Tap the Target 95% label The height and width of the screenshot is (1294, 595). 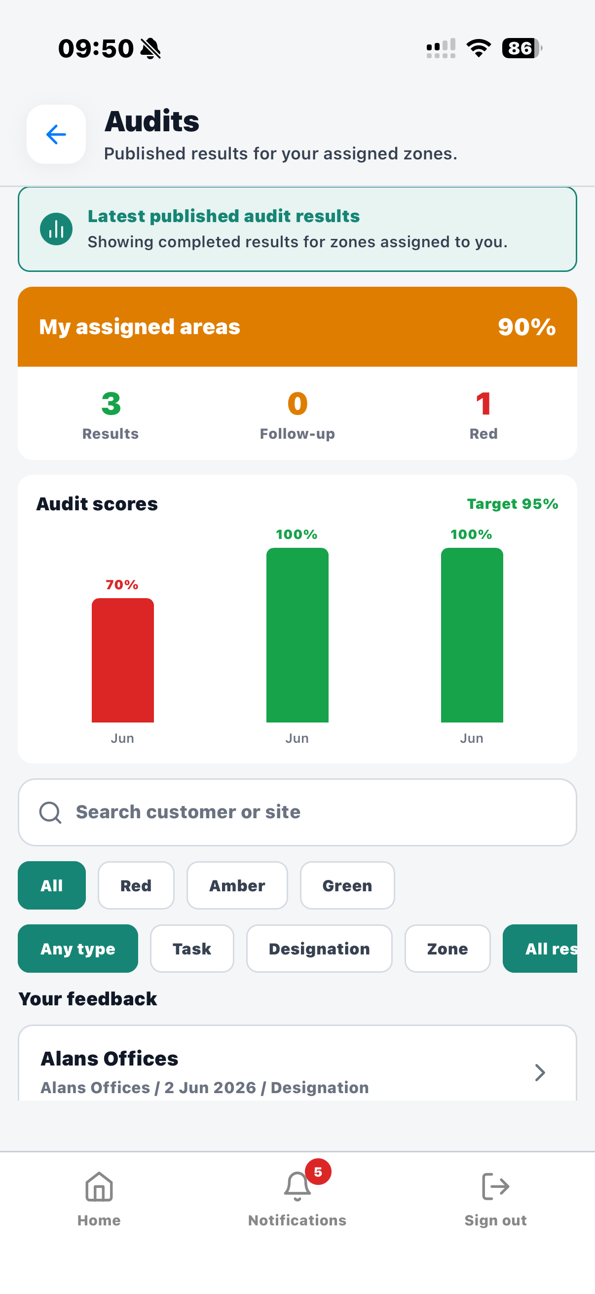(x=513, y=504)
